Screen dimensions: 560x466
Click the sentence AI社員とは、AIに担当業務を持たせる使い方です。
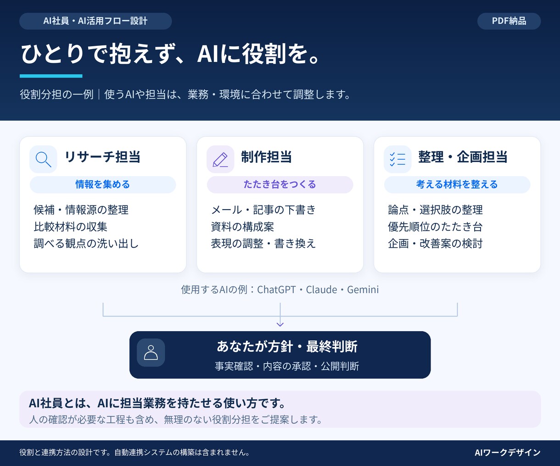coord(157,403)
